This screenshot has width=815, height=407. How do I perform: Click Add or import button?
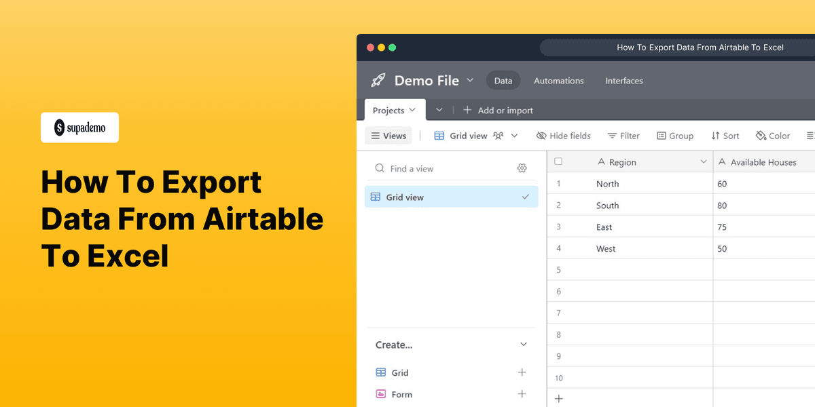pyautogui.click(x=499, y=110)
